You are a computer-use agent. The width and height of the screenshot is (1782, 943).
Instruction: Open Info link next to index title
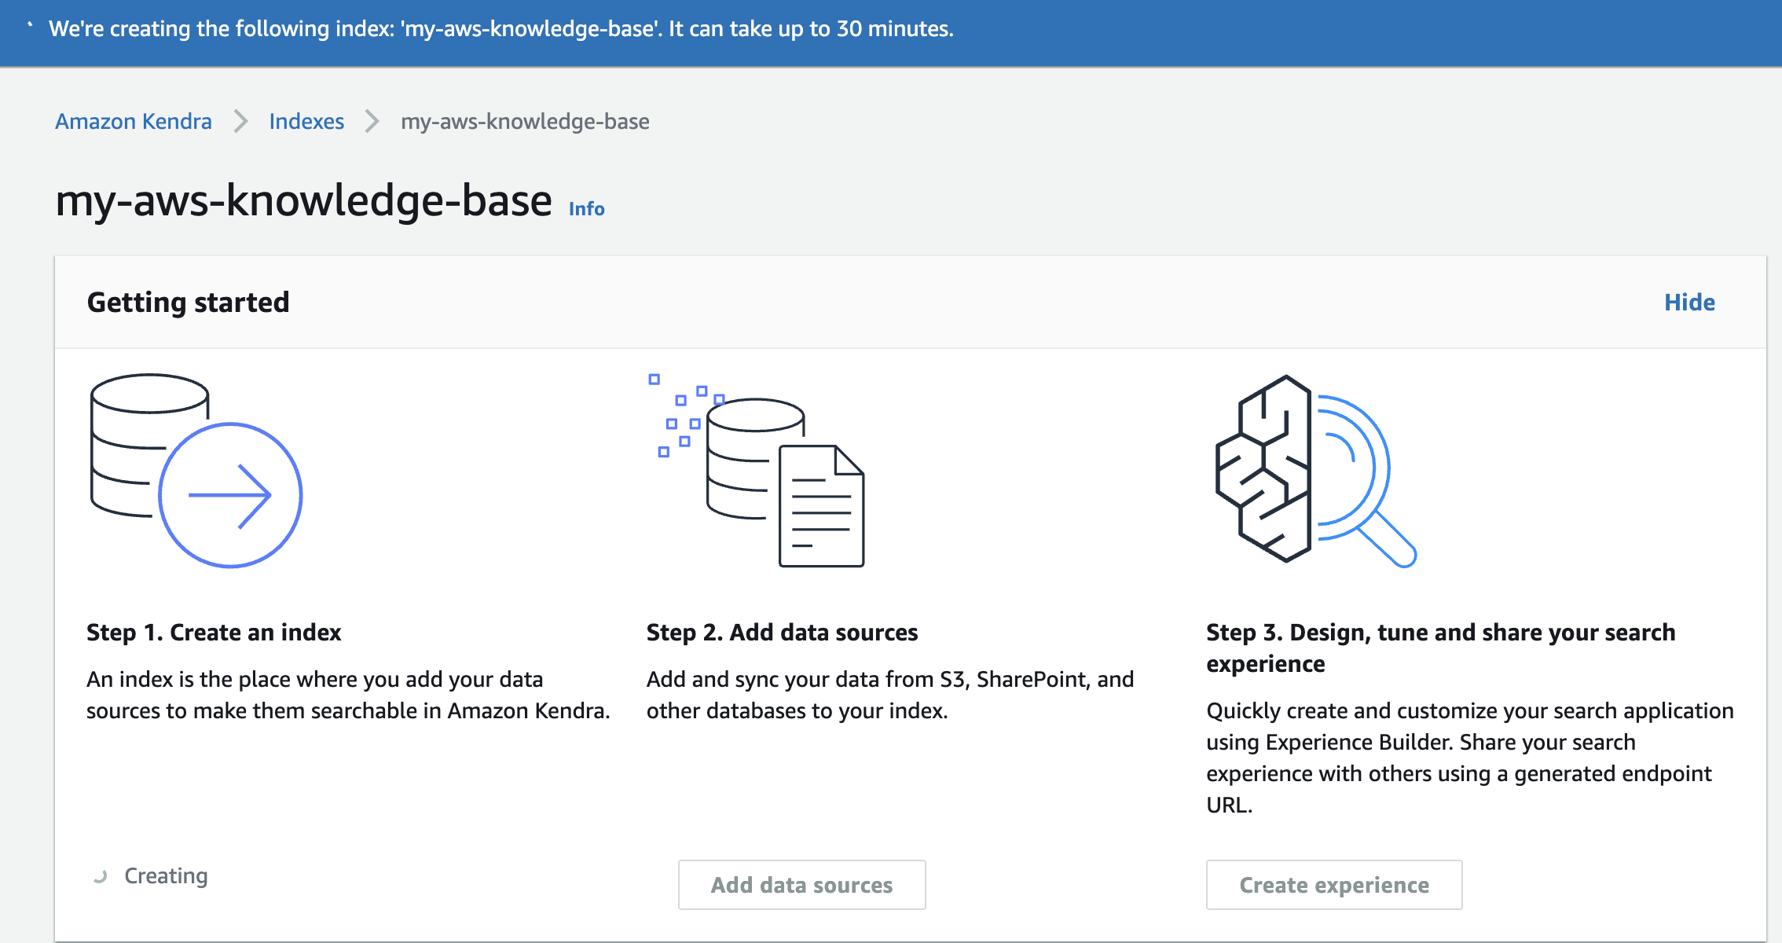(x=586, y=209)
